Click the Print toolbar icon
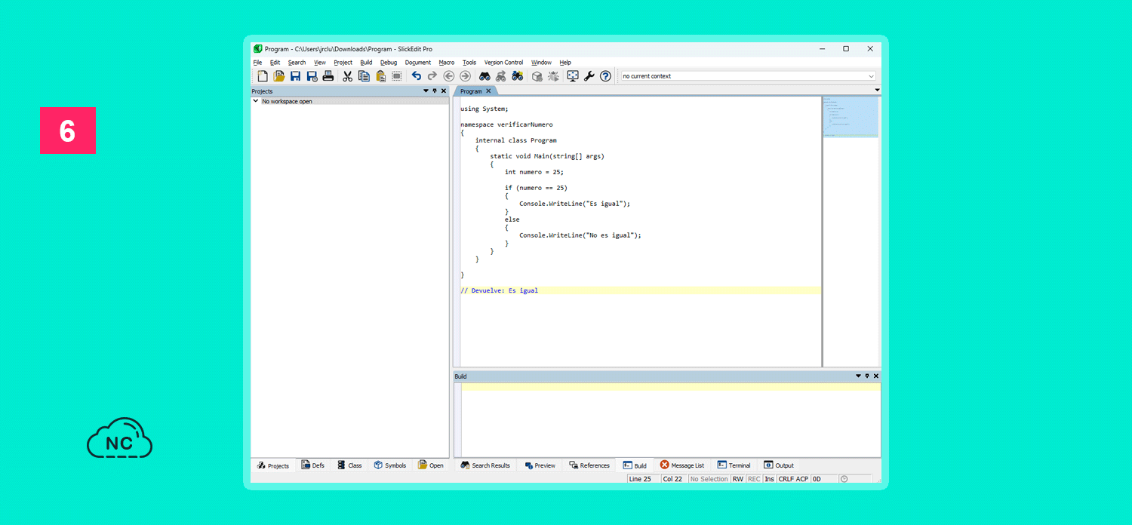The height and width of the screenshot is (525, 1132). (x=328, y=76)
